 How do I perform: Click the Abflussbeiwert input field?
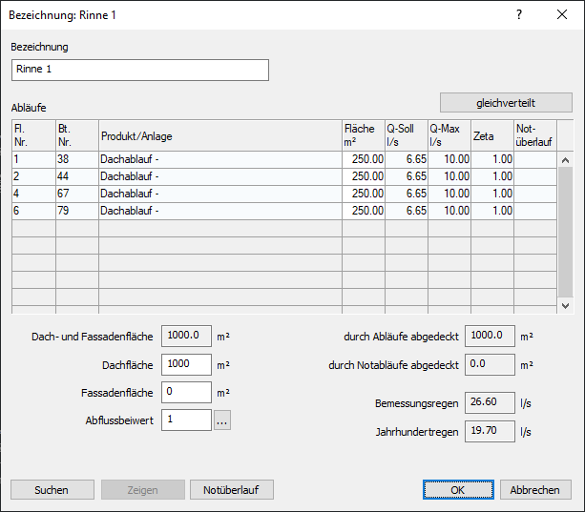tap(186, 420)
